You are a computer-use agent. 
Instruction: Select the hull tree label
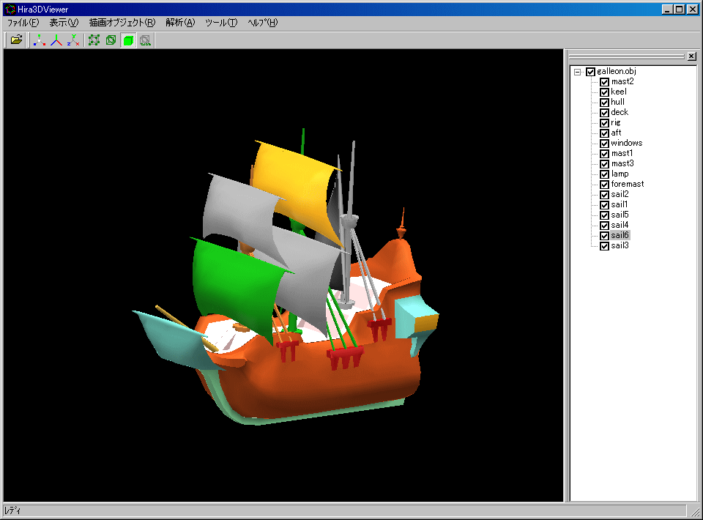pos(617,103)
